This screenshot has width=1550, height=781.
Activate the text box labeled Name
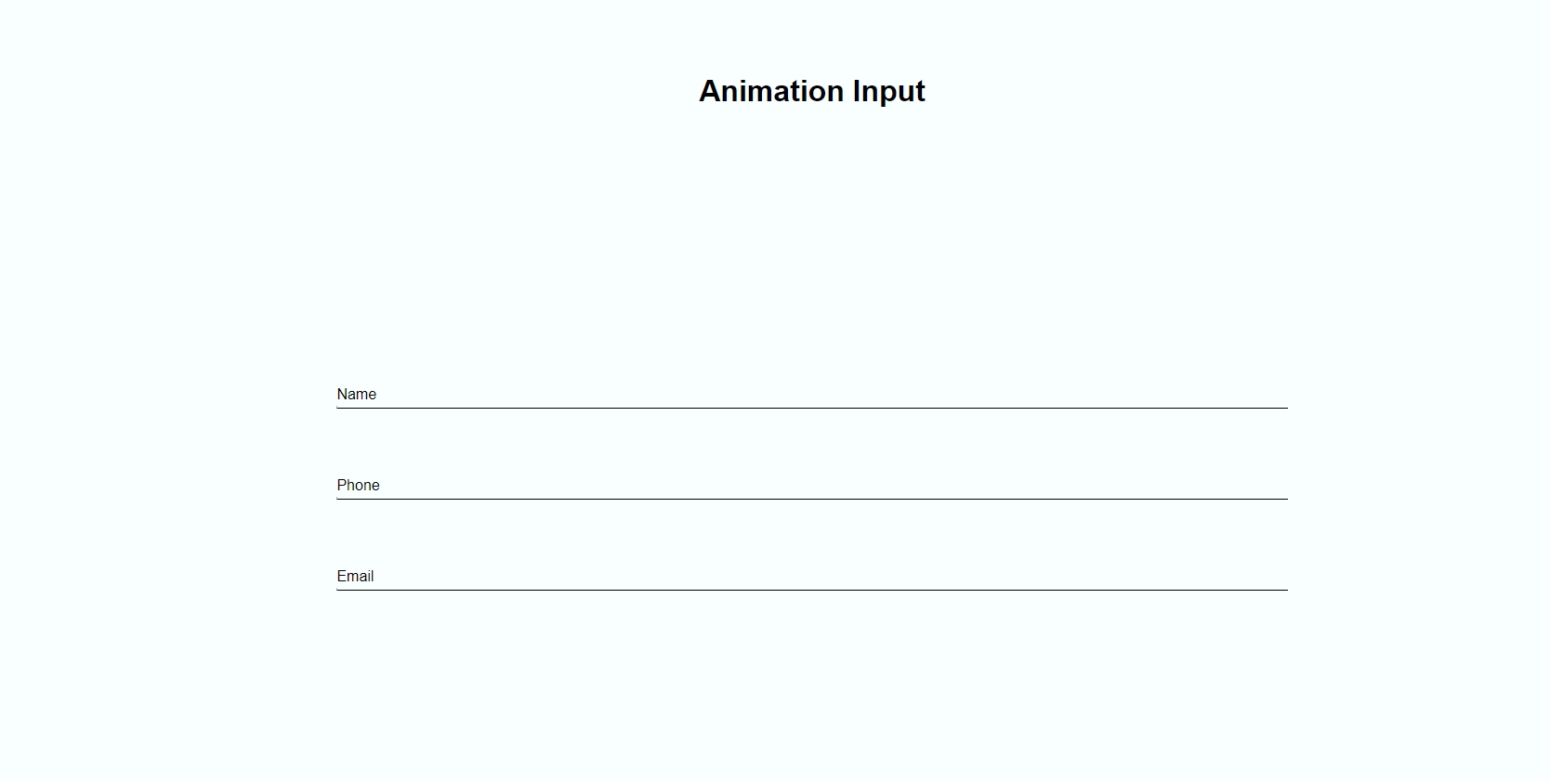pyautogui.click(x=811, y=395)
